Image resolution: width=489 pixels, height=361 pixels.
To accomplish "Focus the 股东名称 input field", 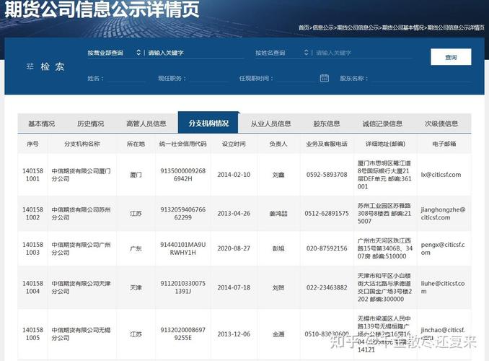I will [x=421, y=79].
